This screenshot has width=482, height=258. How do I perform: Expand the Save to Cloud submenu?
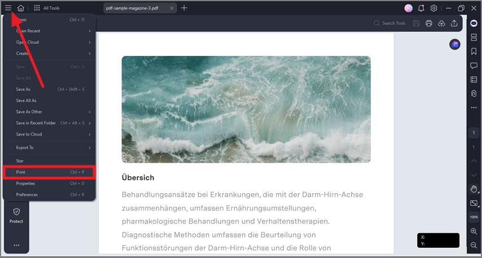pyautogui.click(x=49, y=134)
